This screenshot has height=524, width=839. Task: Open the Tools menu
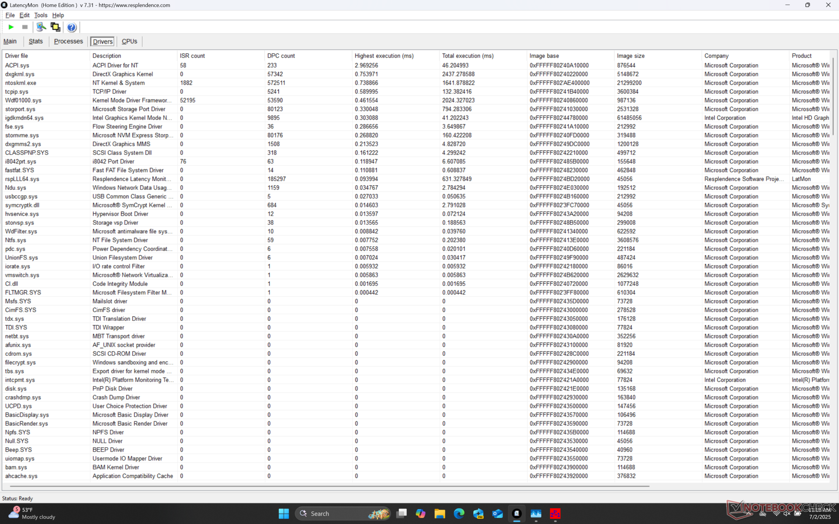41,15
